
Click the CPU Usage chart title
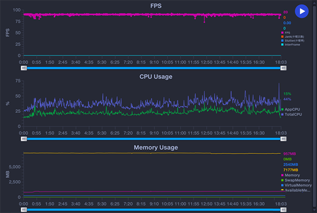click(x=155, y=76)
